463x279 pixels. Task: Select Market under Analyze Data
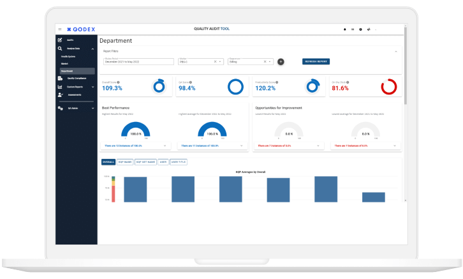pos(65,64)
